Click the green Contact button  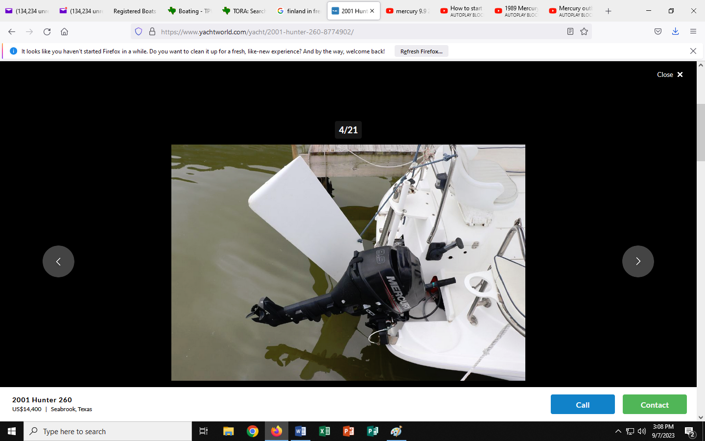click(x=655, y=404)
